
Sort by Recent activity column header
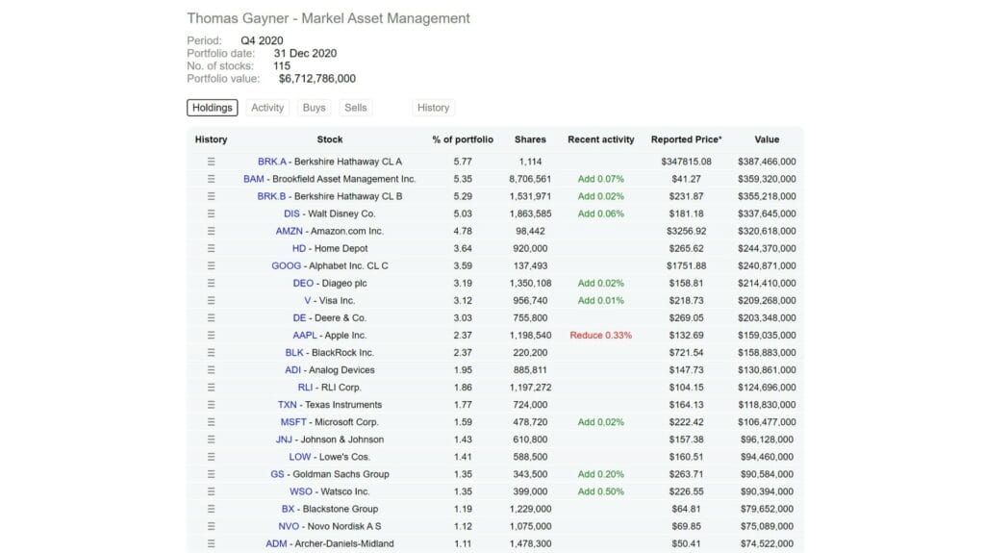pos(601,139)
